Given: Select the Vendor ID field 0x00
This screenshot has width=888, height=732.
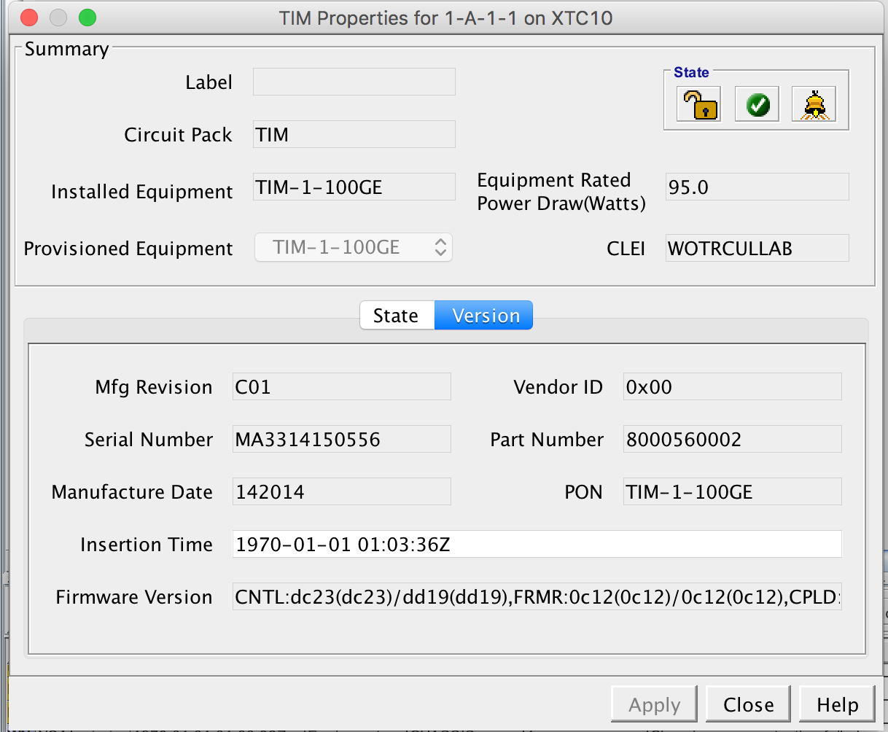Looking at the screenshot, I should click(732, 386).
